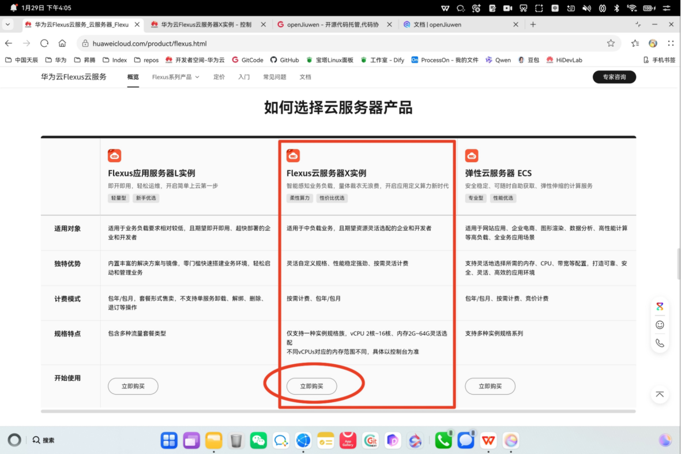Open the 宝塔Linux面板 bookmark
The height and width of the screenshot is (454, 681).
coord(330,60)
